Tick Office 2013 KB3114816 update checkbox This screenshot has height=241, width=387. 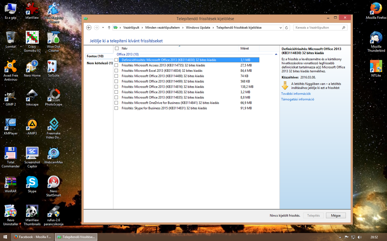point(116,87)
